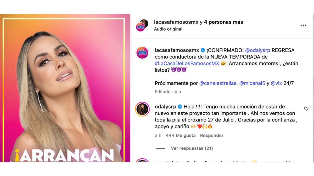Click Responder under odalysrp comment
Viewport: 314px width, 176px height.
coord(212,136)
